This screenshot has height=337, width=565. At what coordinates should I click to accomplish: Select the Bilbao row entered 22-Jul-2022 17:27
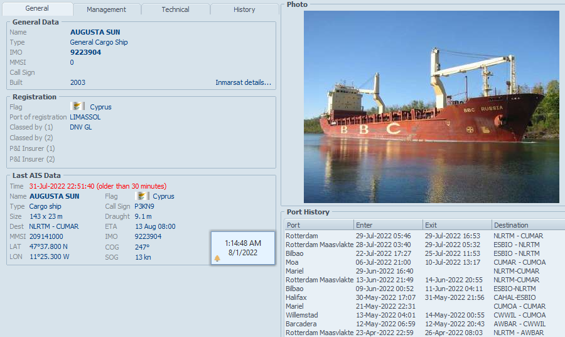(425, 253)
